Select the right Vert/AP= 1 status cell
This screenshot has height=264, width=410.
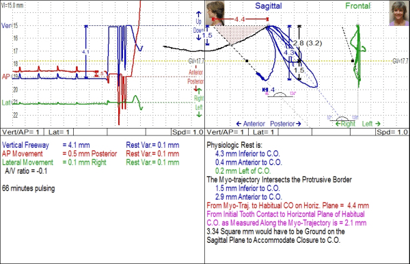tap(227, 132)
